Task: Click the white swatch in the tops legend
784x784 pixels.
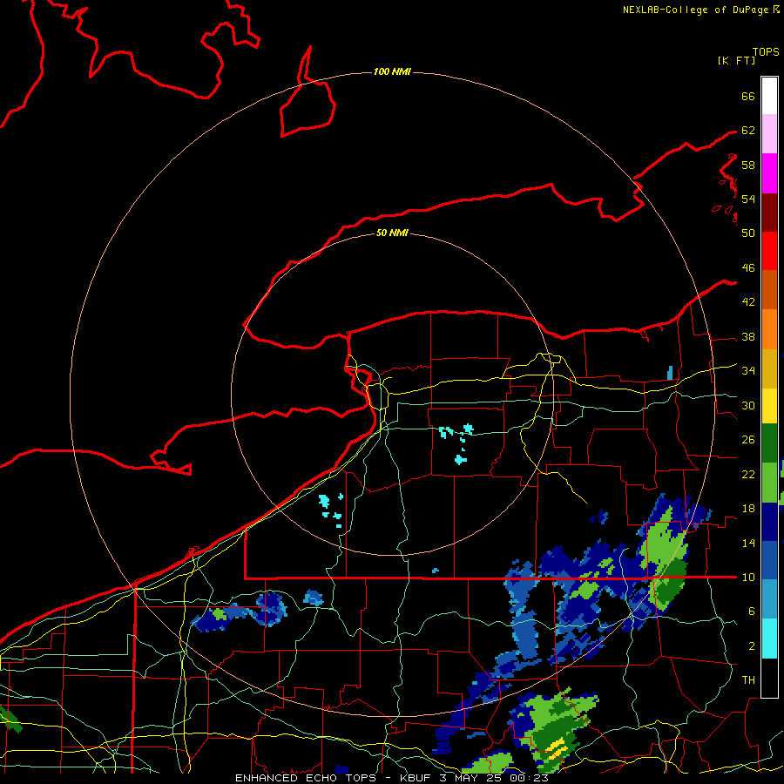Action: coord(769,96)
